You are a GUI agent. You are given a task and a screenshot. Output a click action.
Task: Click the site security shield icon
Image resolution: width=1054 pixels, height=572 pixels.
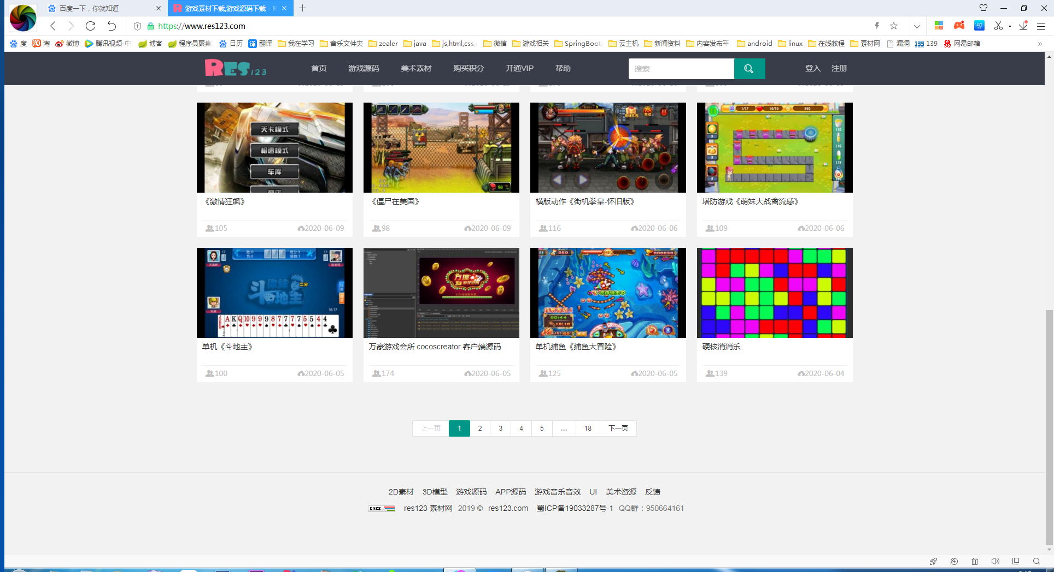(x=137, y=26)
